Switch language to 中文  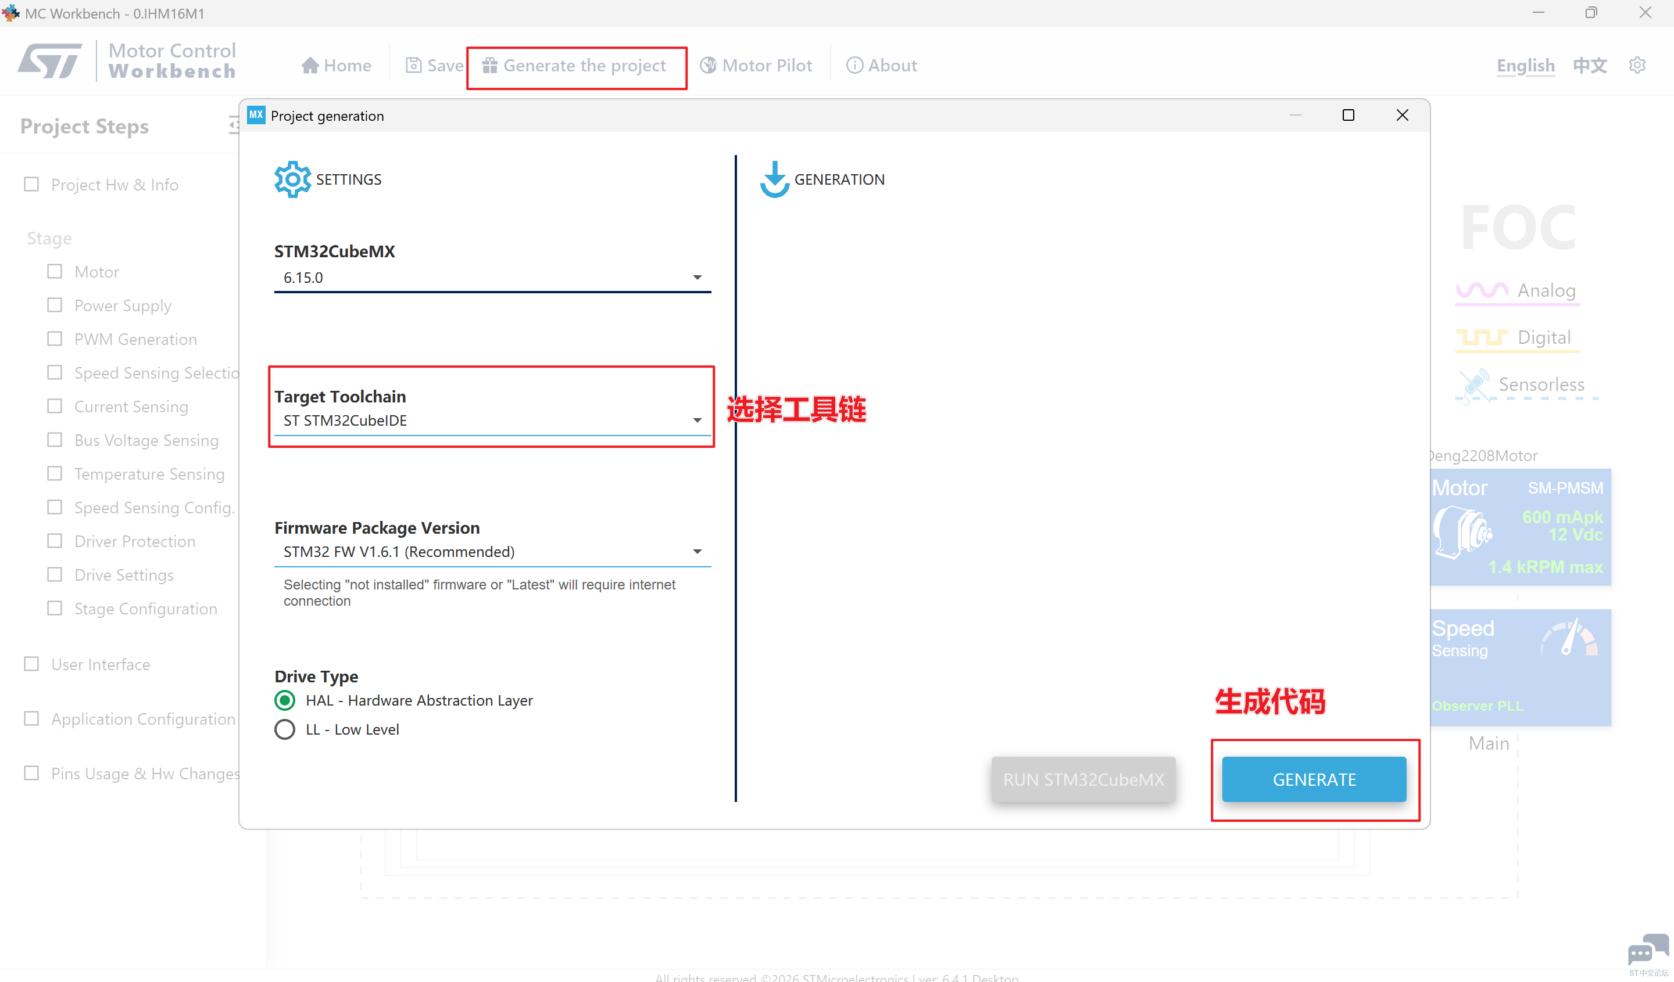pos(1590,65)
